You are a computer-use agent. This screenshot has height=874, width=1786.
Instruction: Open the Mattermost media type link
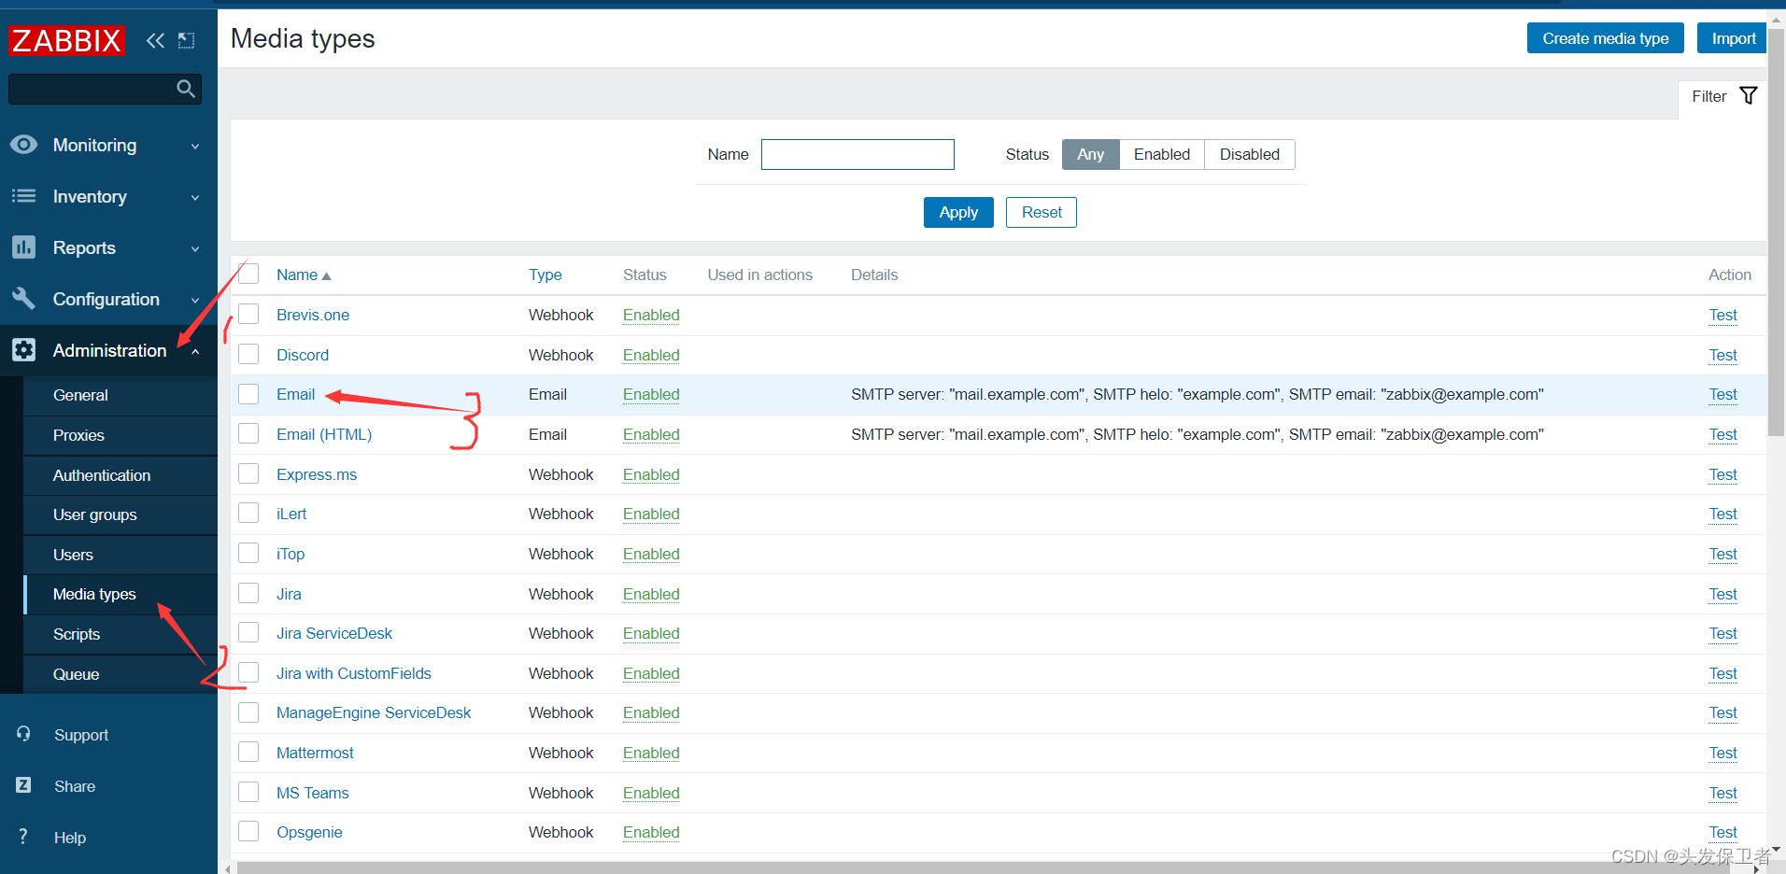(x=315, y=753)
